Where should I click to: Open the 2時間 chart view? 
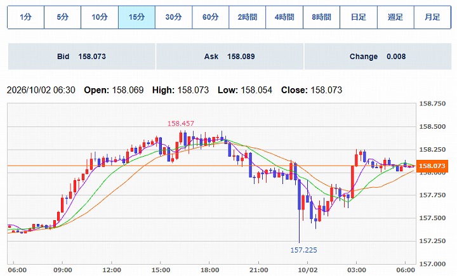(x=248, y=17)
